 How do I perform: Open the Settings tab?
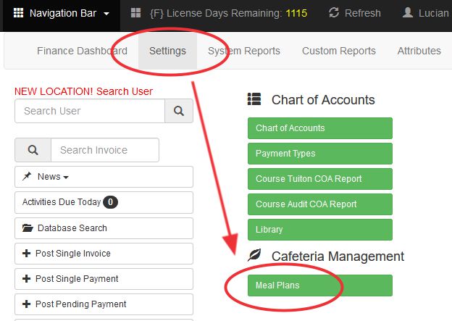(167, 51)
